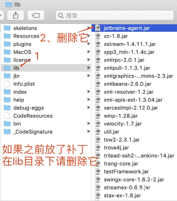
Task: Expand the index folder arrow
Action: pyautogui.click(x=89, y=92)
